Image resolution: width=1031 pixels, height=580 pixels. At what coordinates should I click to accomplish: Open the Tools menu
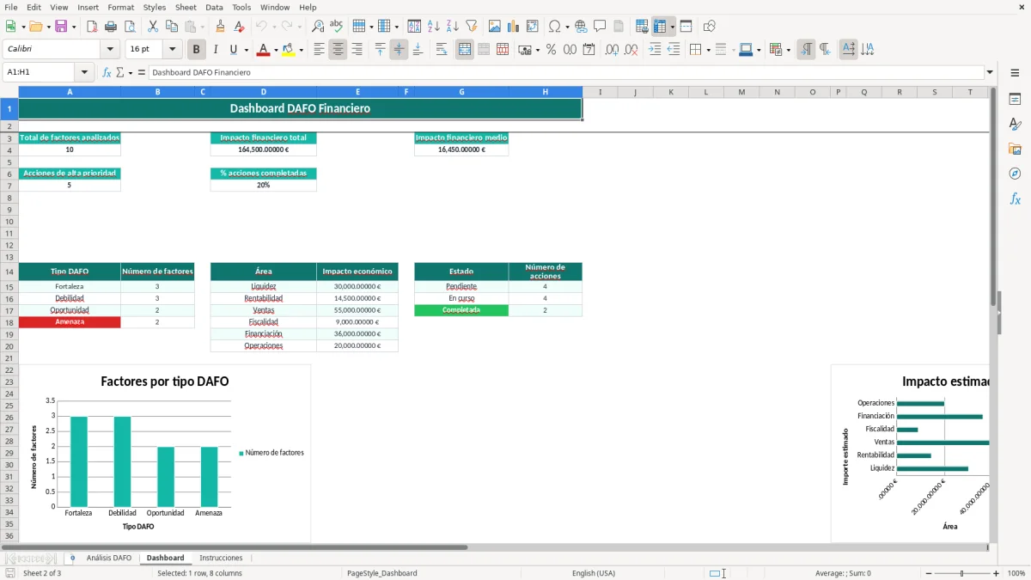pyautogui.click(x=241, y=7)
